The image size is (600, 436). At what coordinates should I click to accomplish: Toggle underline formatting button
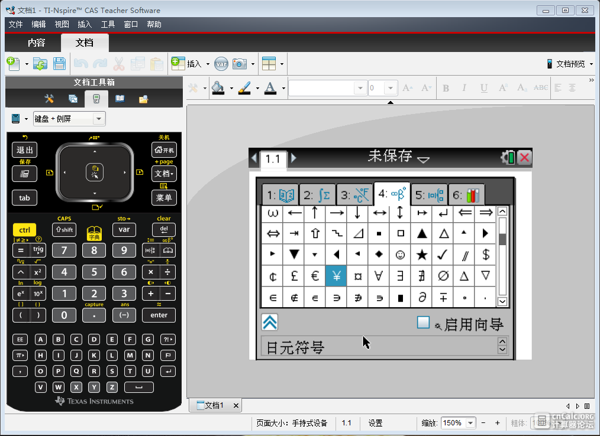point(483,88)
